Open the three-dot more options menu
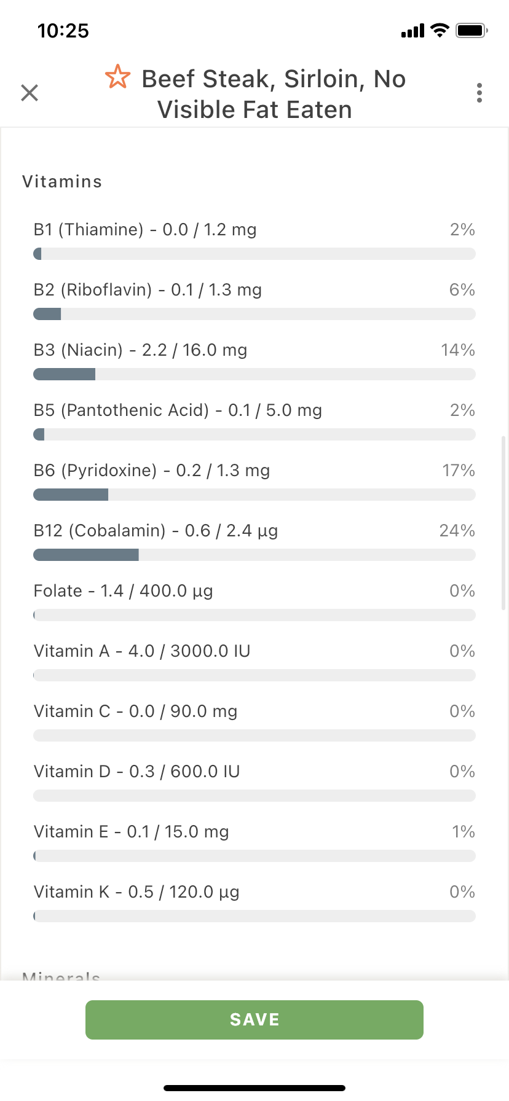Viewport: 509px width, 1101px height. [x=479, y=93]
